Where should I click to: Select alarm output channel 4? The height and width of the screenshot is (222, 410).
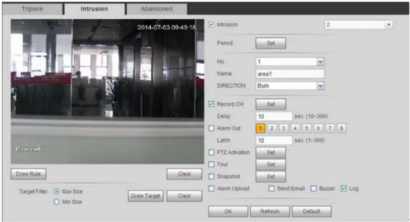pyautogui.click(x=295, y=129)
